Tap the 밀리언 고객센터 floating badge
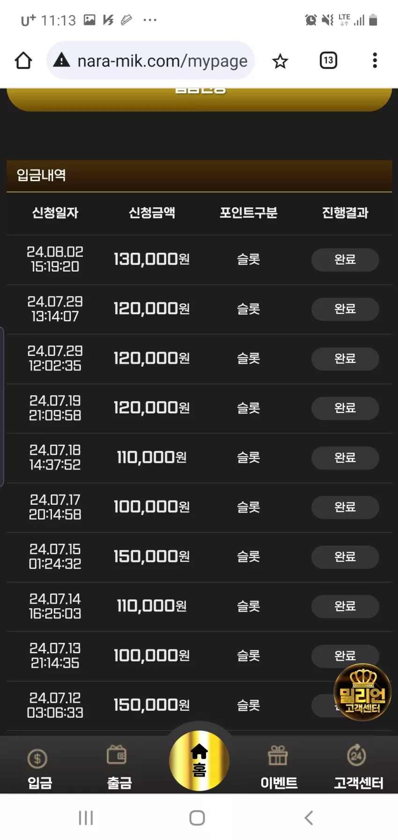Viewport: 398px width, 840px height. click(x=362, y=692)
